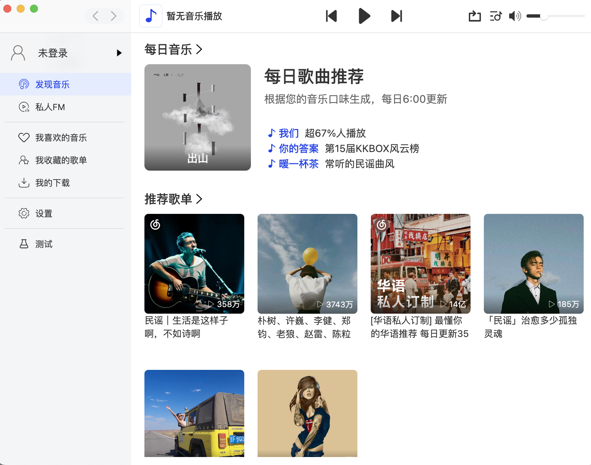Open the smoking man playlist cover
591x465 pixels.
(x=534, y=264)
